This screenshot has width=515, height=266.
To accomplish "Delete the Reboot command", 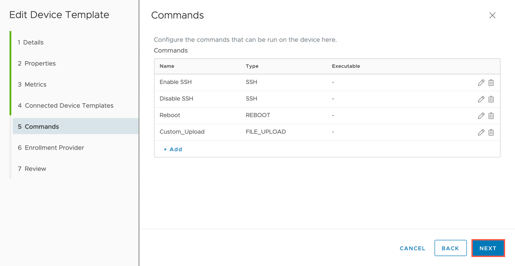I will pyautogui.click(x=491, y=116).
